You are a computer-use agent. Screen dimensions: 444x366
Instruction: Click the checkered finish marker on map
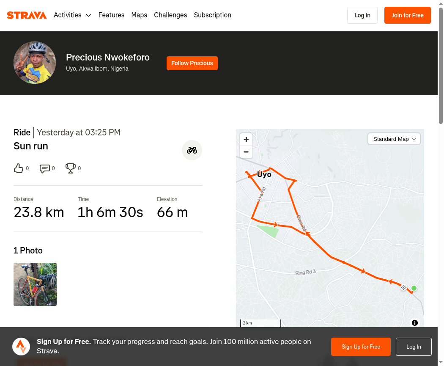404,287
